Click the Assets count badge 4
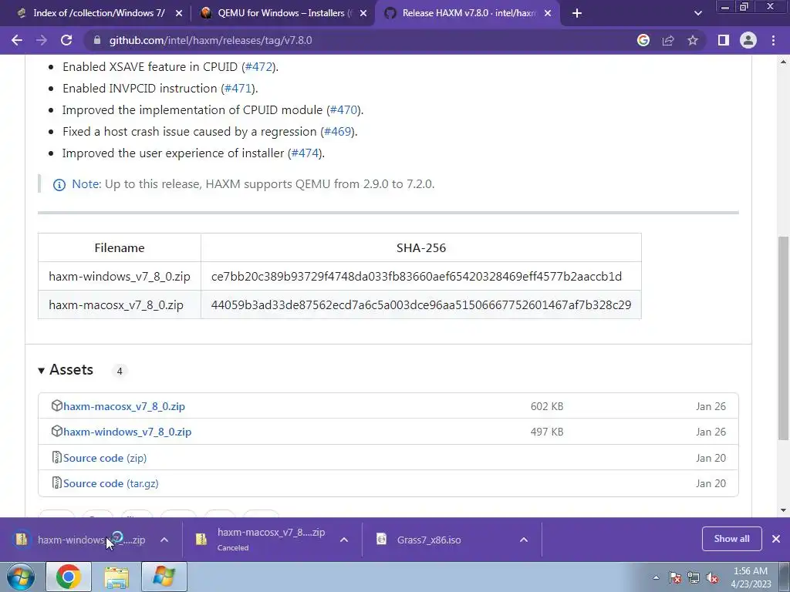This screenshot has height=592, width=790. (x=120, y=371)
